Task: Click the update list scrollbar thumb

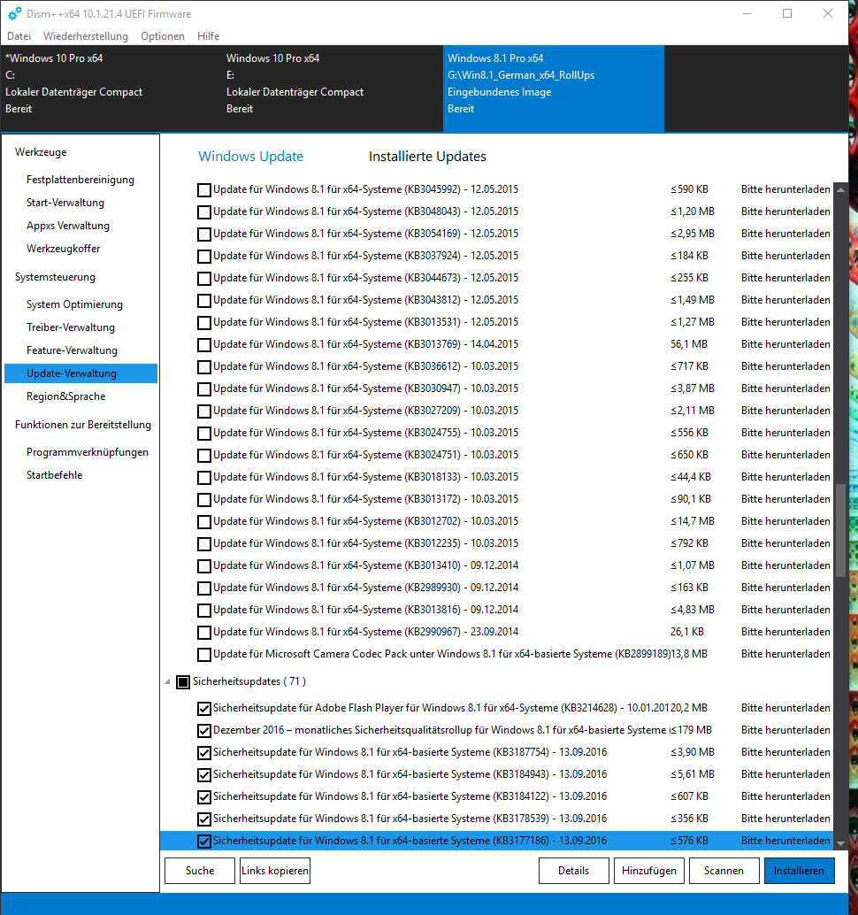Action: click(x=840, y=530)
